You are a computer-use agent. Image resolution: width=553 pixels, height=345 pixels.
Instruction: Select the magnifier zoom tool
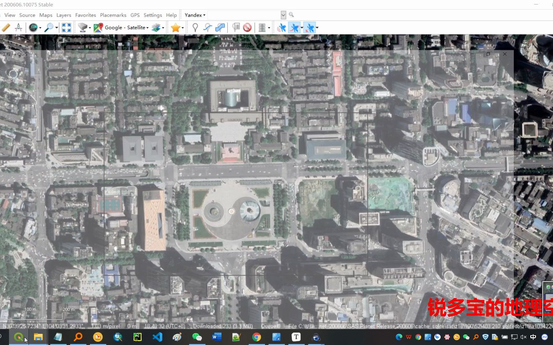click(x=49, y=28)
